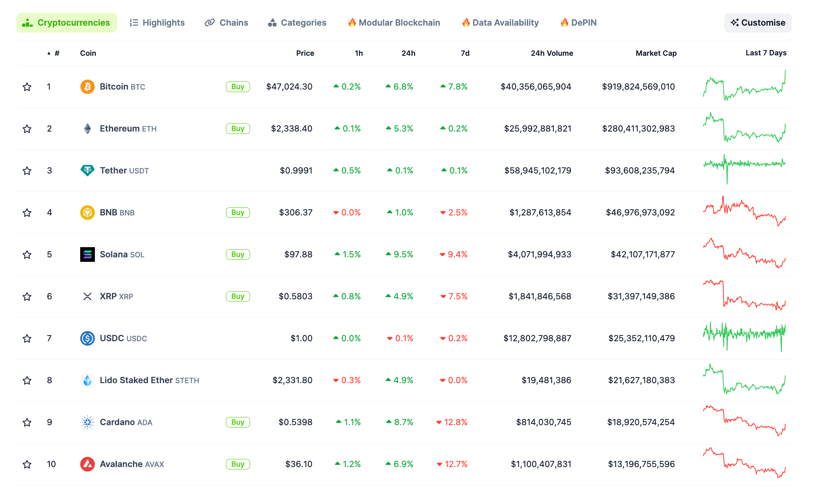Open USDC's 7-day sparkline chart
The width and height of the screenshot is (820, 487).
[x=744, y=337]
